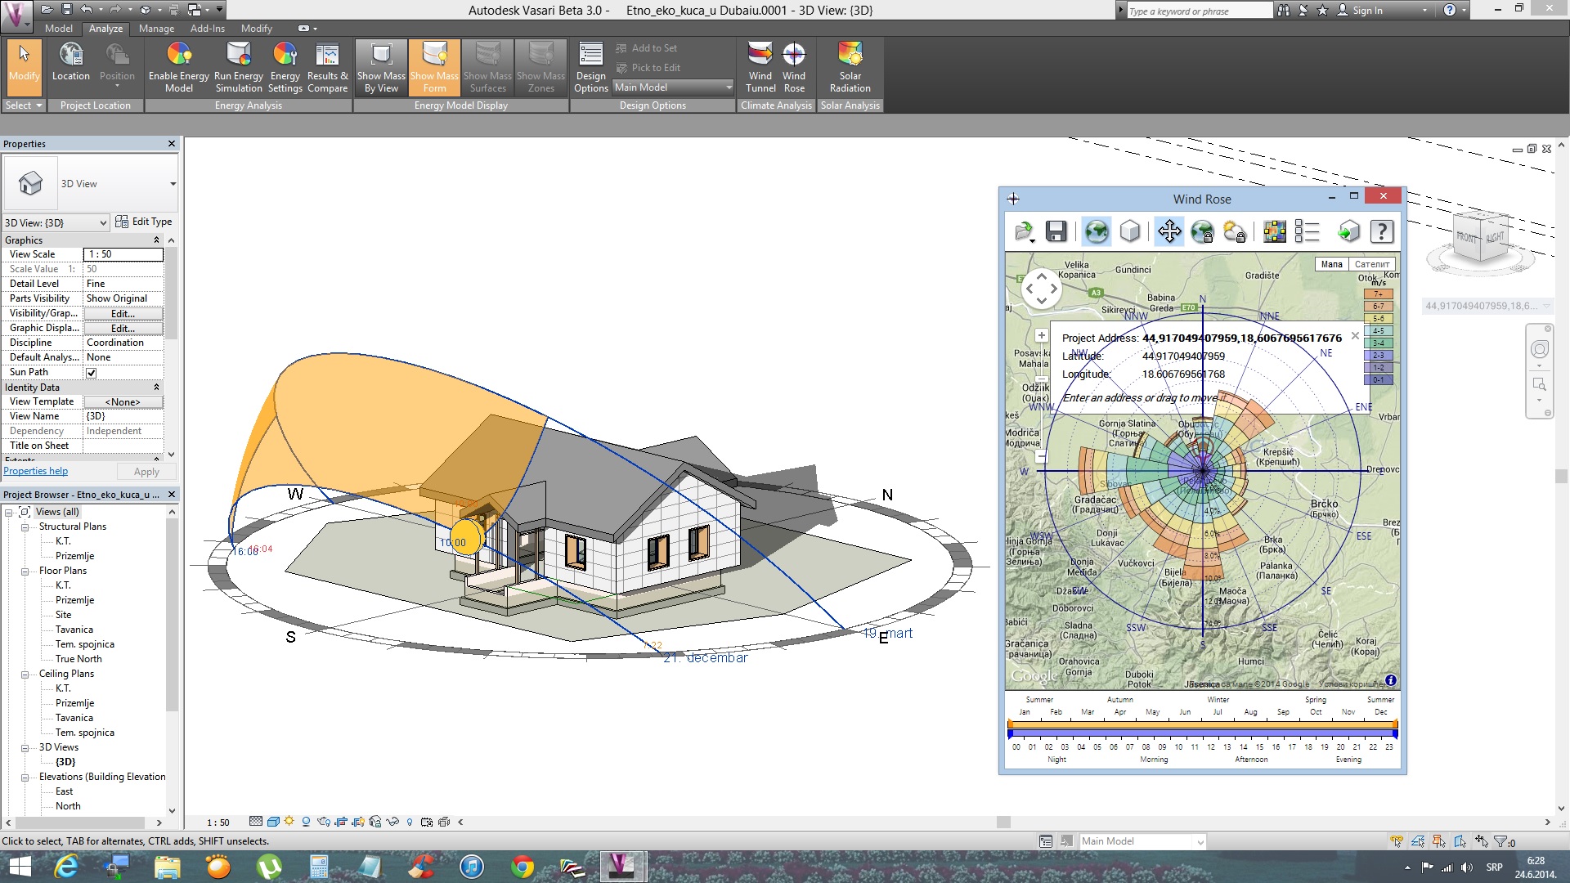Open the Main Model design options dropdown

[x=673, y=87]
